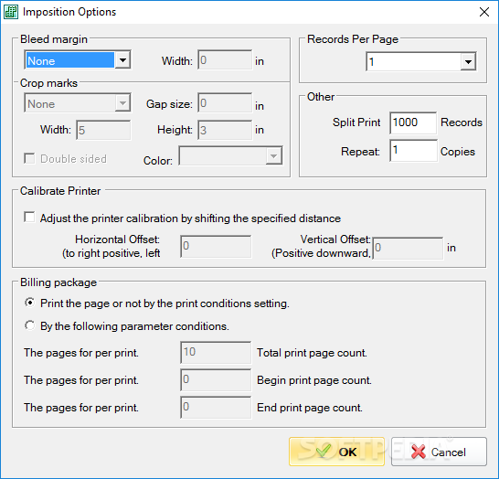The width and height of the screenshot is (499, 479).
Task: Click the Cancel button
Action: pos(439,452)
